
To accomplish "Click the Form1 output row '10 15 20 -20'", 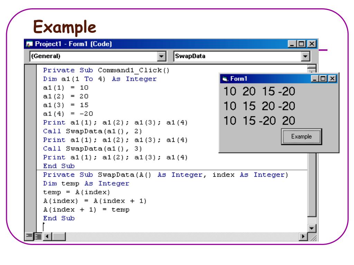I will point(259,106).
